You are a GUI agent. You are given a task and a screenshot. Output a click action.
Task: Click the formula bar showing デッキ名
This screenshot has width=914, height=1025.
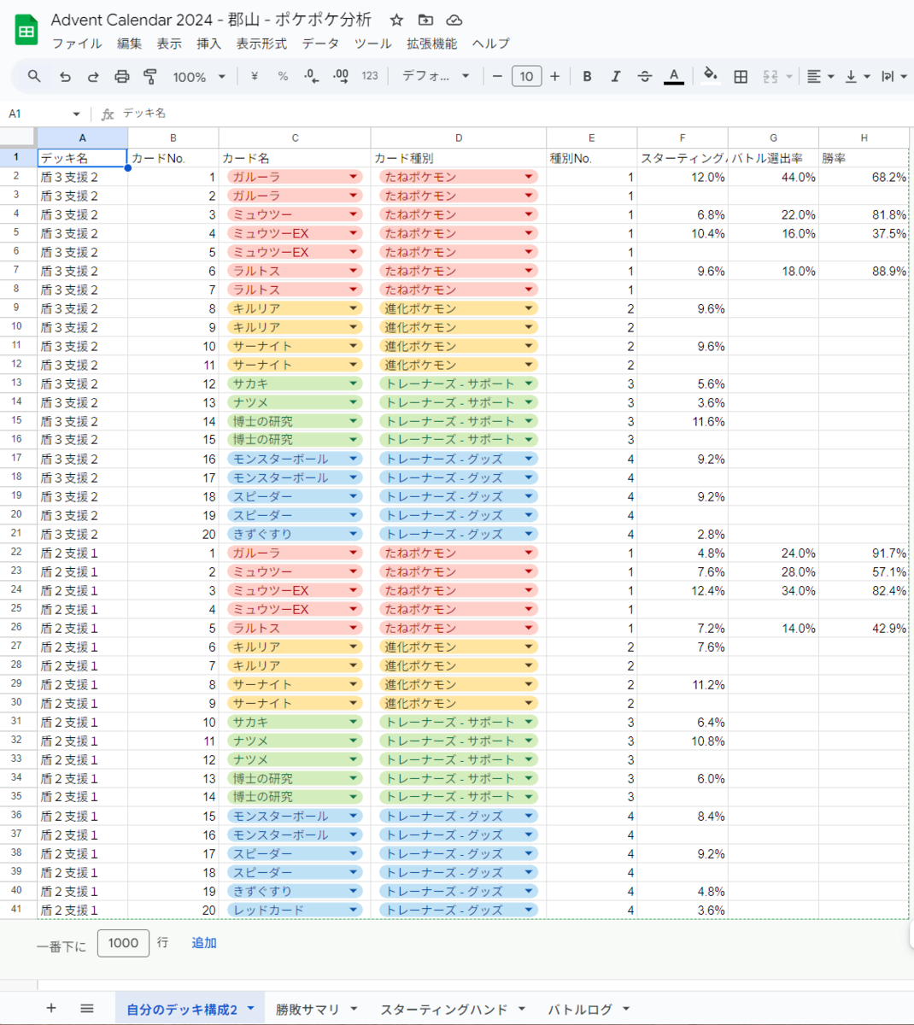[513, 114]
